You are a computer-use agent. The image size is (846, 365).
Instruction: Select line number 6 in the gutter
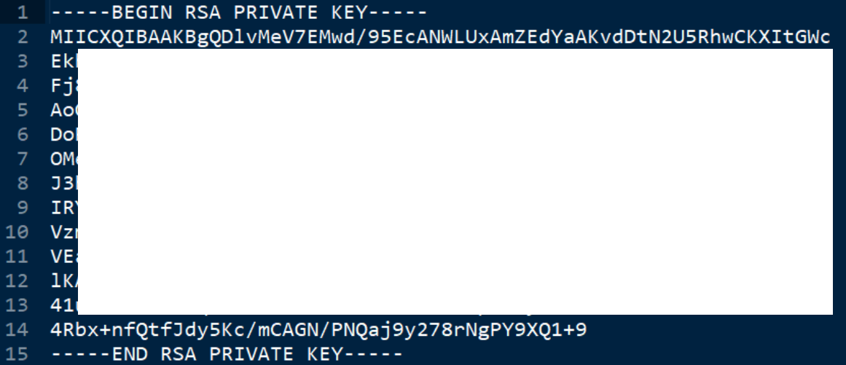(x=22, y=135)
